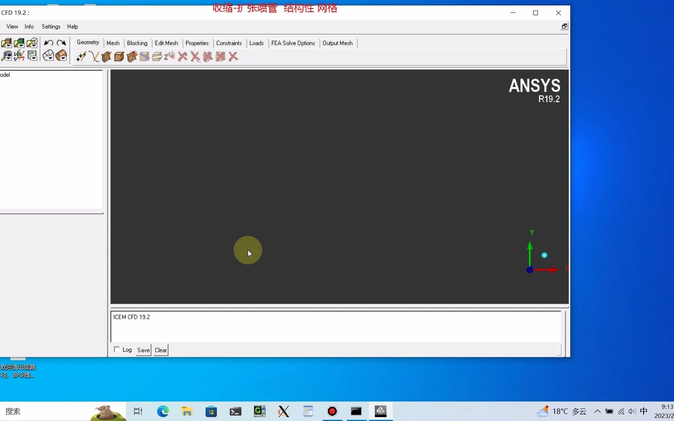Select the Delete Body tool
The image size is (674, 421).
(220, 57)
